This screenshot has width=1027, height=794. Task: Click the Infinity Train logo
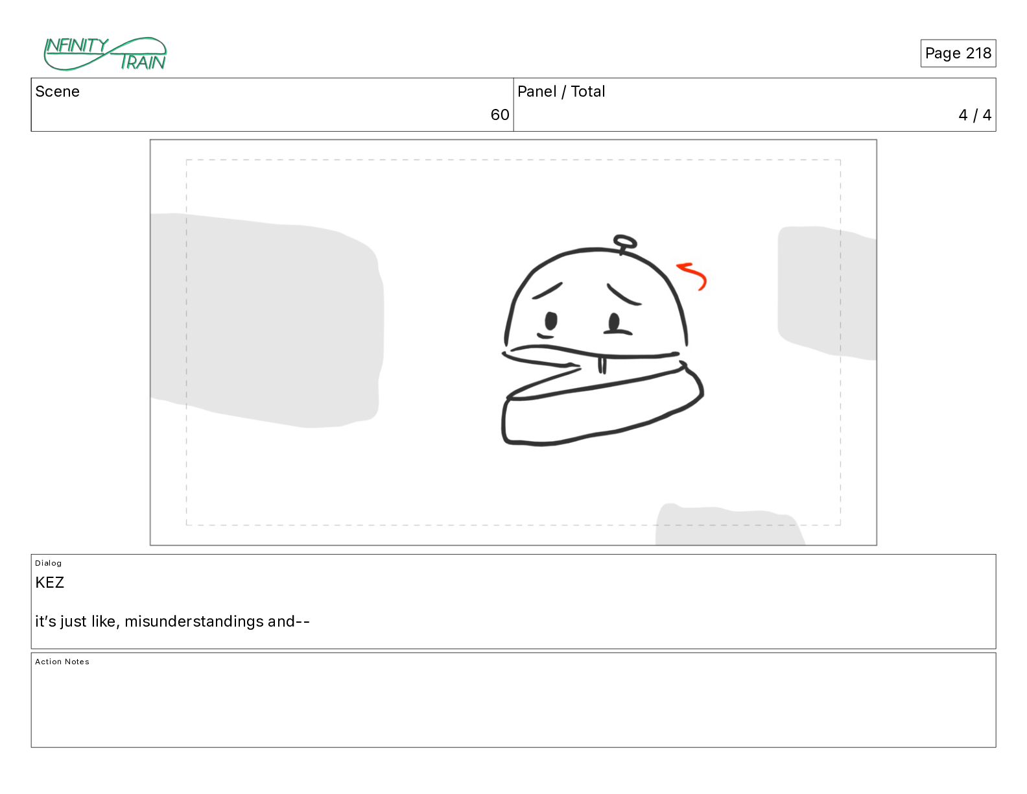(x=105, y=54)
